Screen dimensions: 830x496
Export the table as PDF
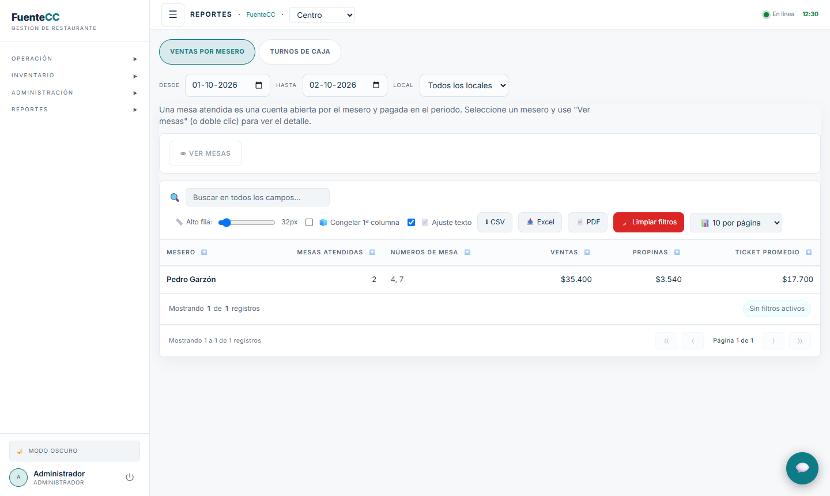coord(587,222)
